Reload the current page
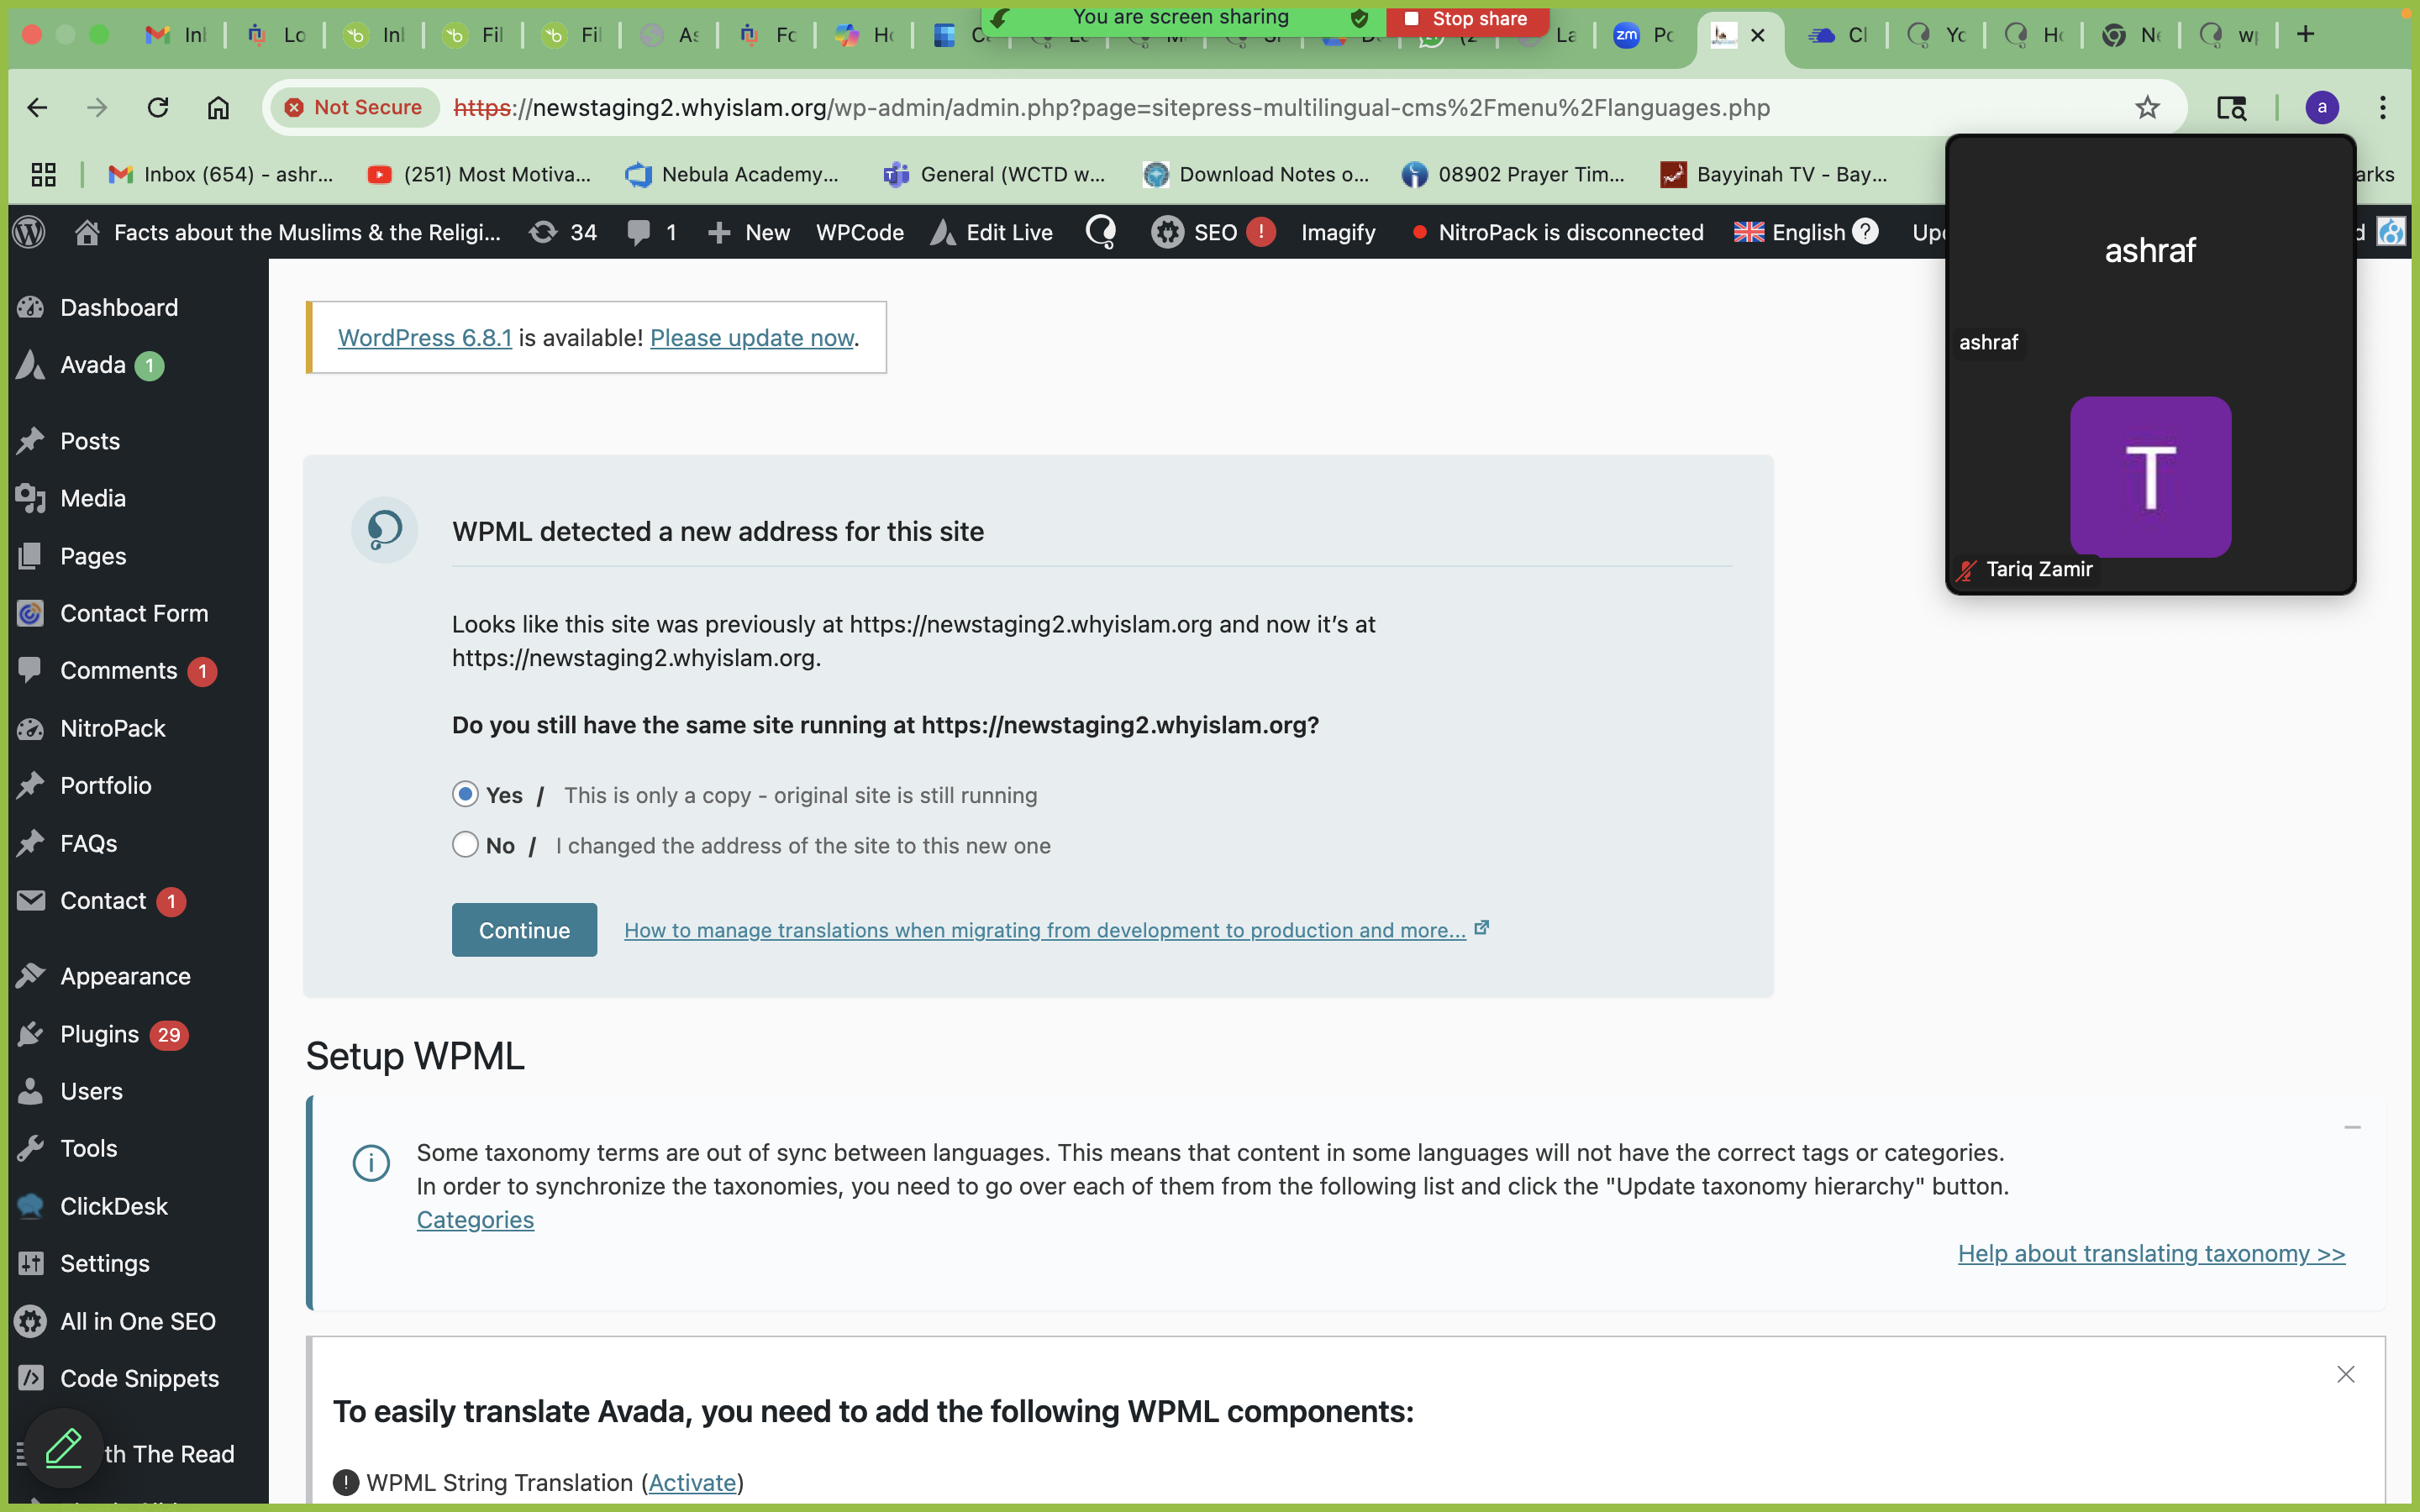 pos(158,108)
